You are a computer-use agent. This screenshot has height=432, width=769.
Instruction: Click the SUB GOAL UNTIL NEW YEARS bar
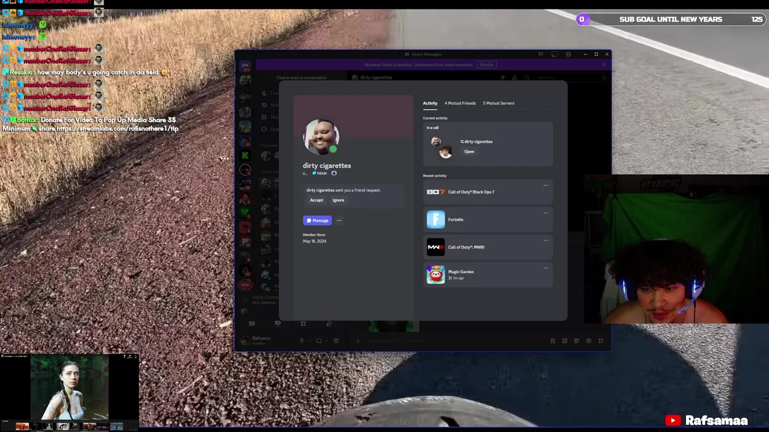pos(670,19)
